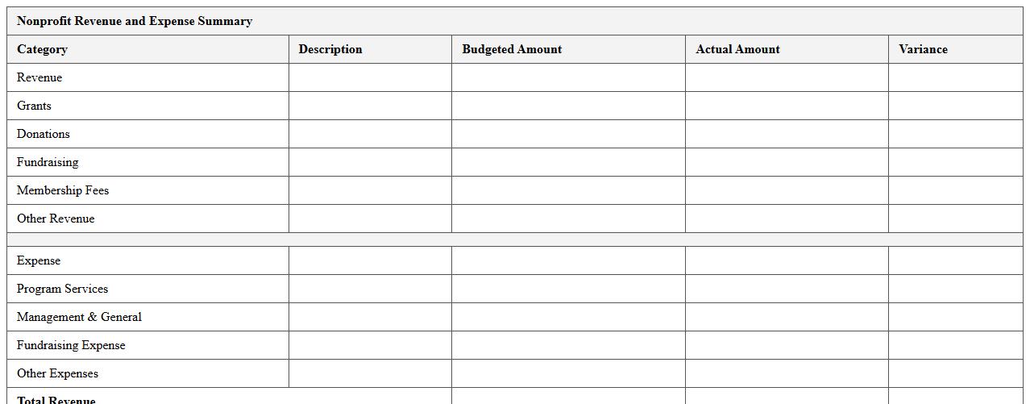Click the Program Services category label
The image size is (1030, 404).
pyautogui.click(x=62, y=289)
